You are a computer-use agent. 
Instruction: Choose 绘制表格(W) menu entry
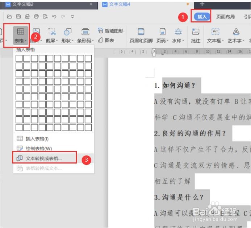54,149
